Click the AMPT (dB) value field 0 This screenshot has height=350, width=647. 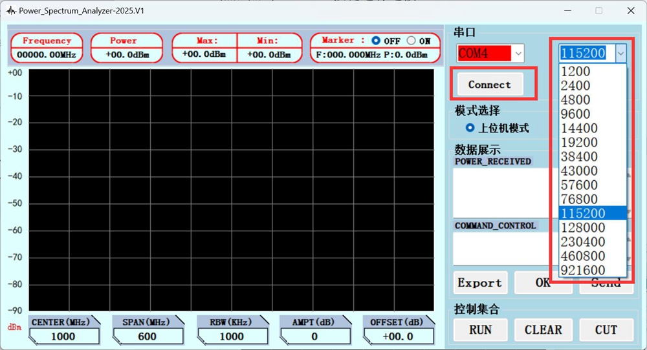click(x=315, y=336)
